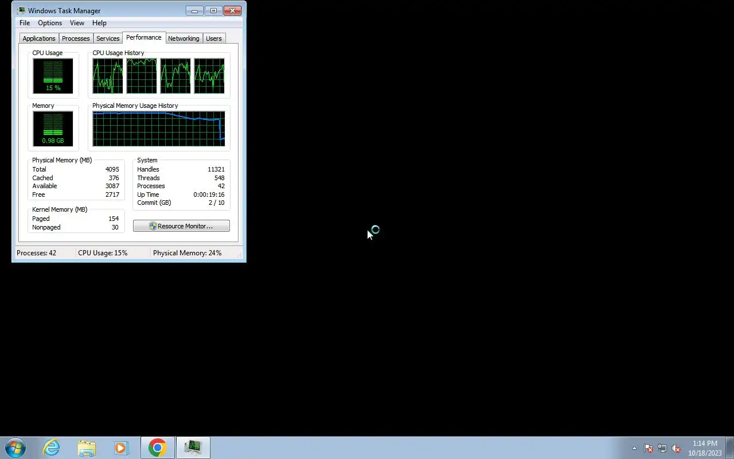The image size is (734, 459).
Task: Select the Performance tab
Action: pos(144,37)
